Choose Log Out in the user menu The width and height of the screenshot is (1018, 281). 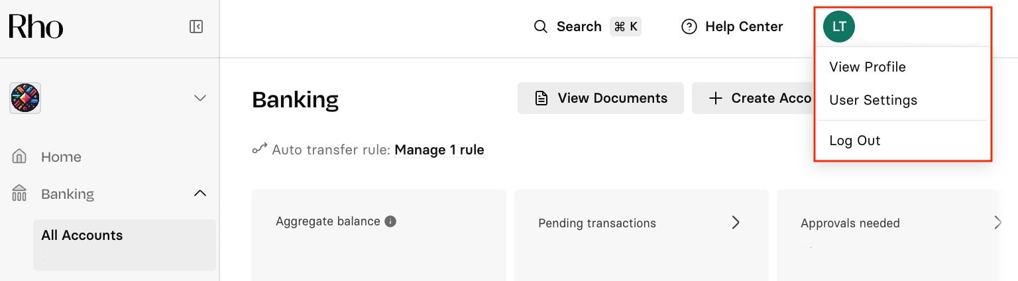[855, 140]
